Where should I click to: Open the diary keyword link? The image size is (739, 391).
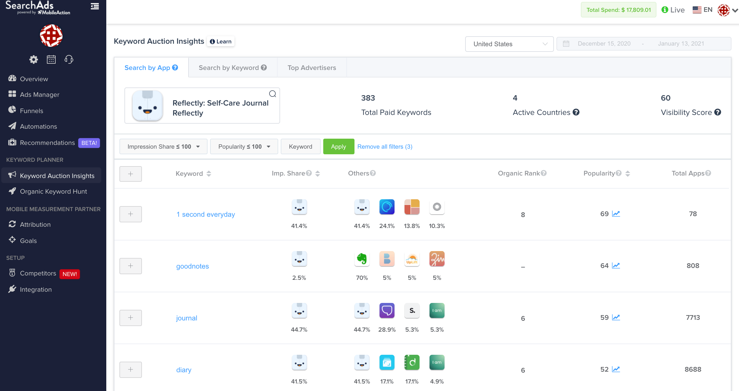click(x=184, y=370)
